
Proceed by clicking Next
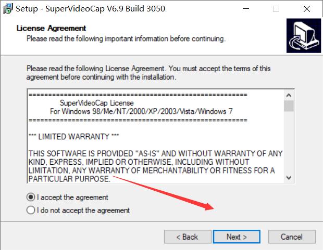pyautogui.click(x=237, y=237)
